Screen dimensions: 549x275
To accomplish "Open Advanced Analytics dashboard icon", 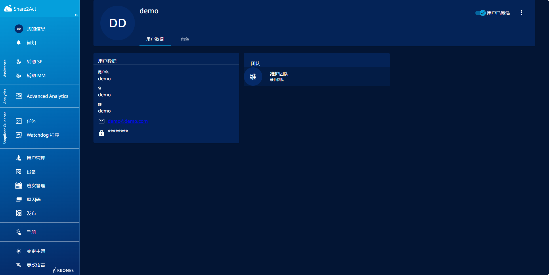I will (x=19, y=96).
